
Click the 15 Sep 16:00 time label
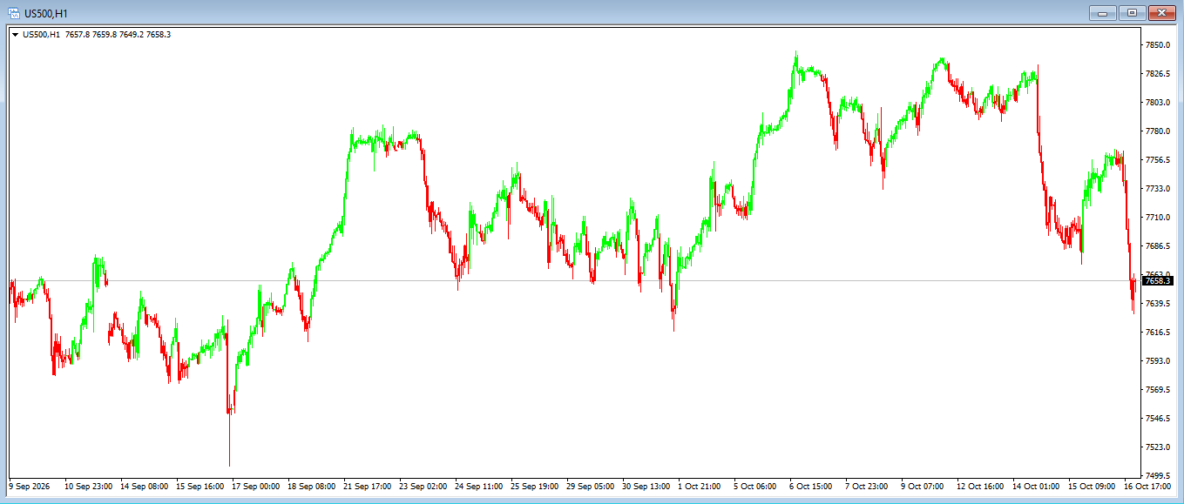(x=200, y=487)
